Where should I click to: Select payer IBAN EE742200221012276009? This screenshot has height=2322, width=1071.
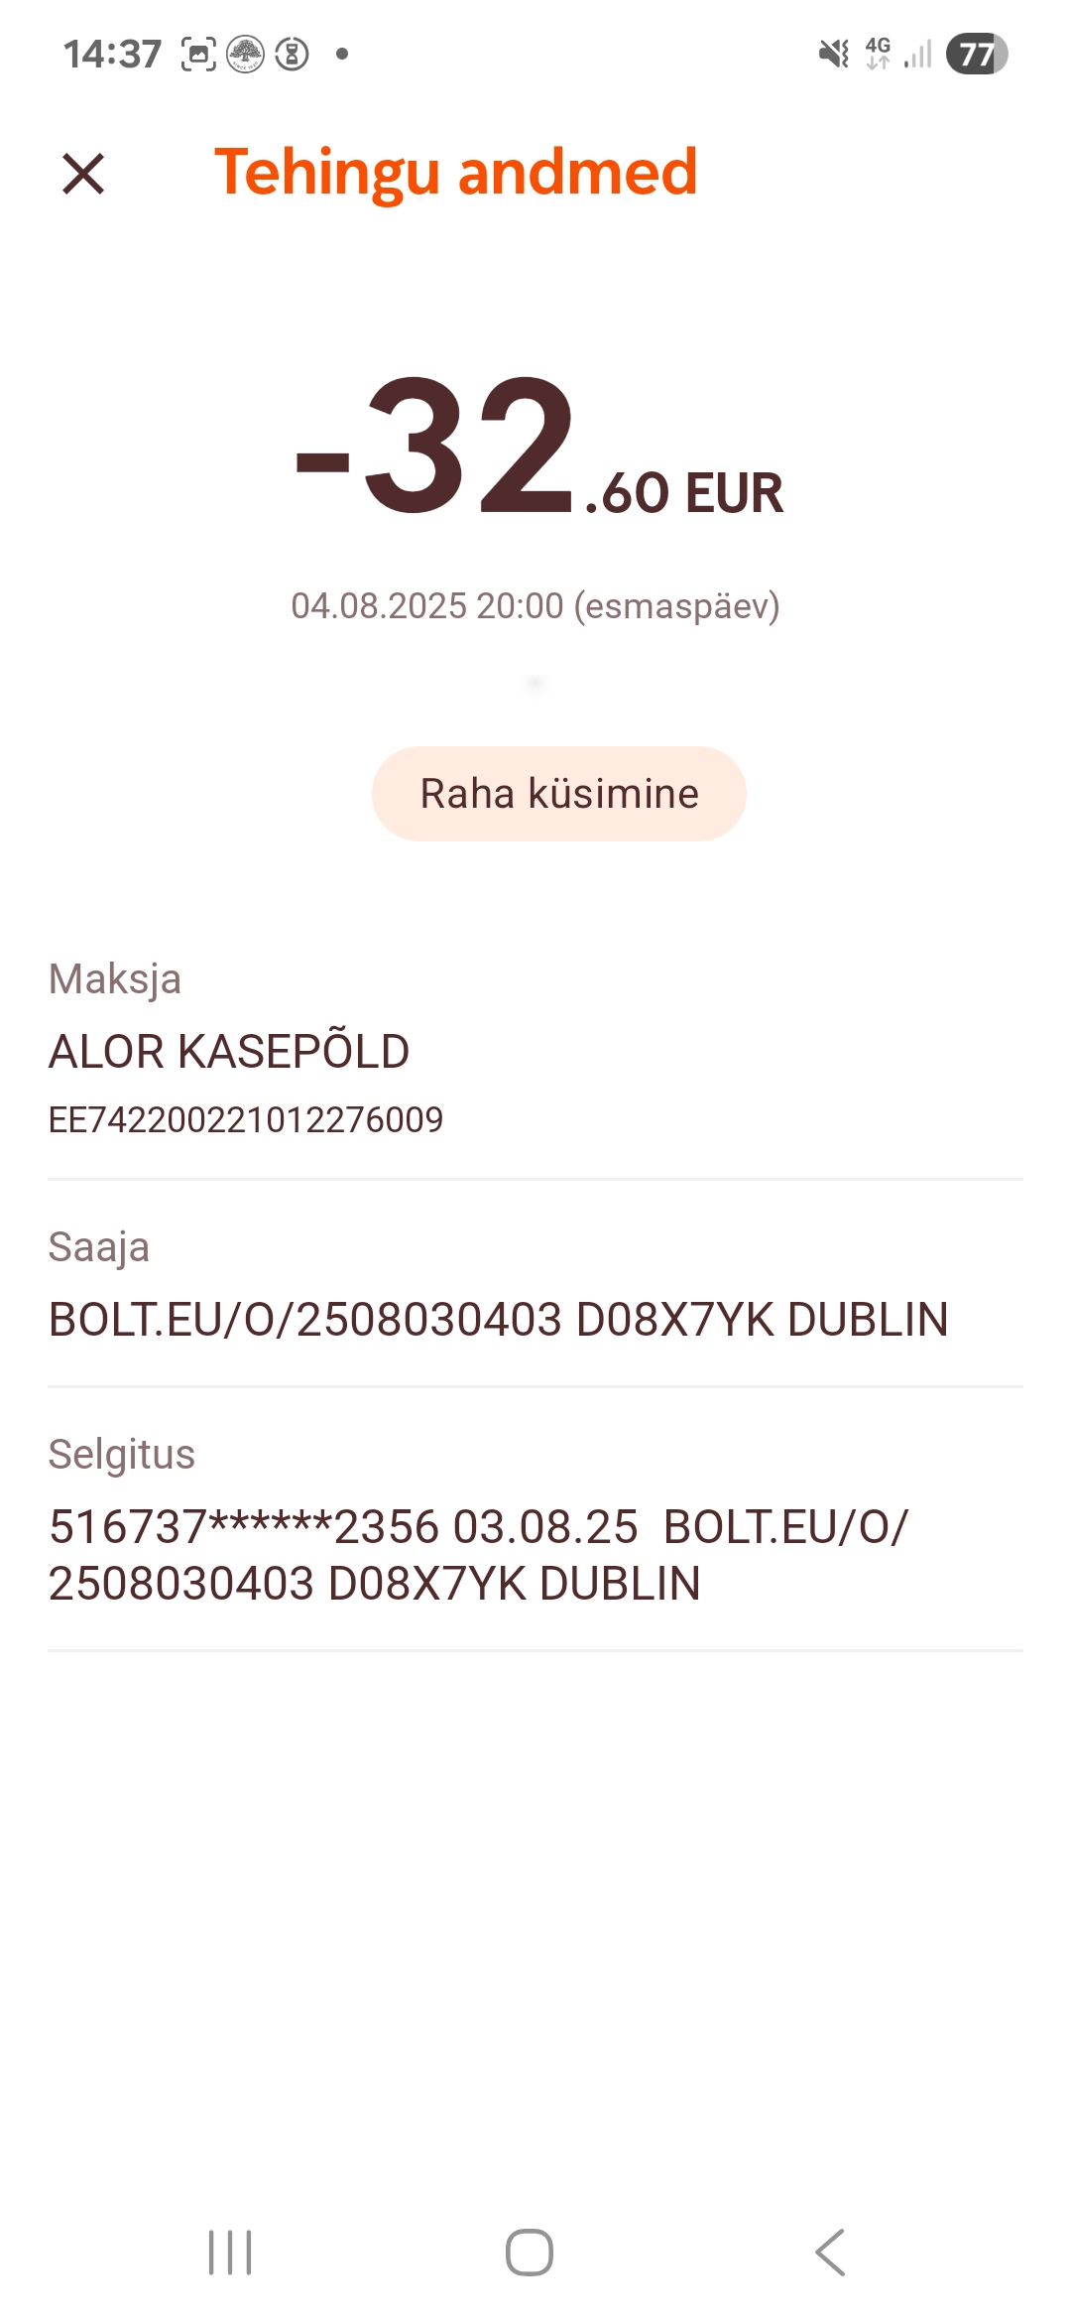(246, 1119)
